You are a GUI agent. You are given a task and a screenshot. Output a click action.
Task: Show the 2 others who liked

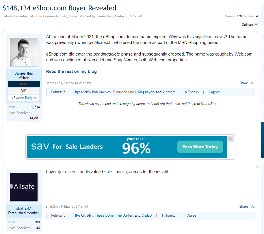click(x=169, y=92)
